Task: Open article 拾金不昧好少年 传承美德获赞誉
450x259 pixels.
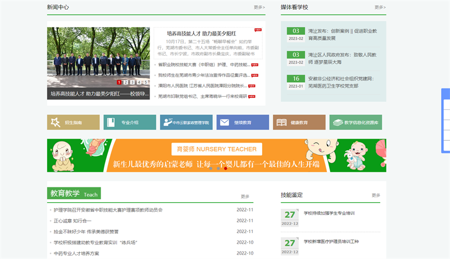Action: (86, 232)
